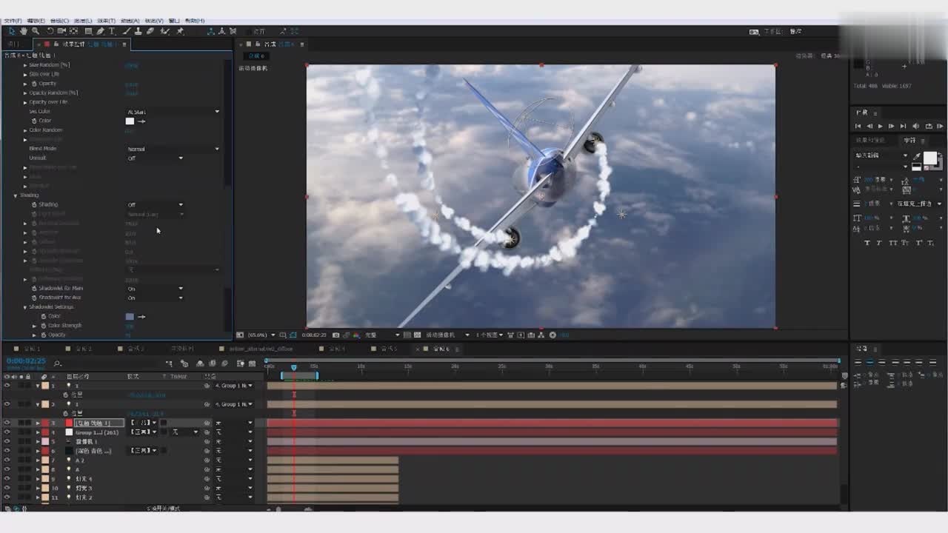Expand the Size Random [%] property
This screenshot has height=533, width=948.
point(25,65)
